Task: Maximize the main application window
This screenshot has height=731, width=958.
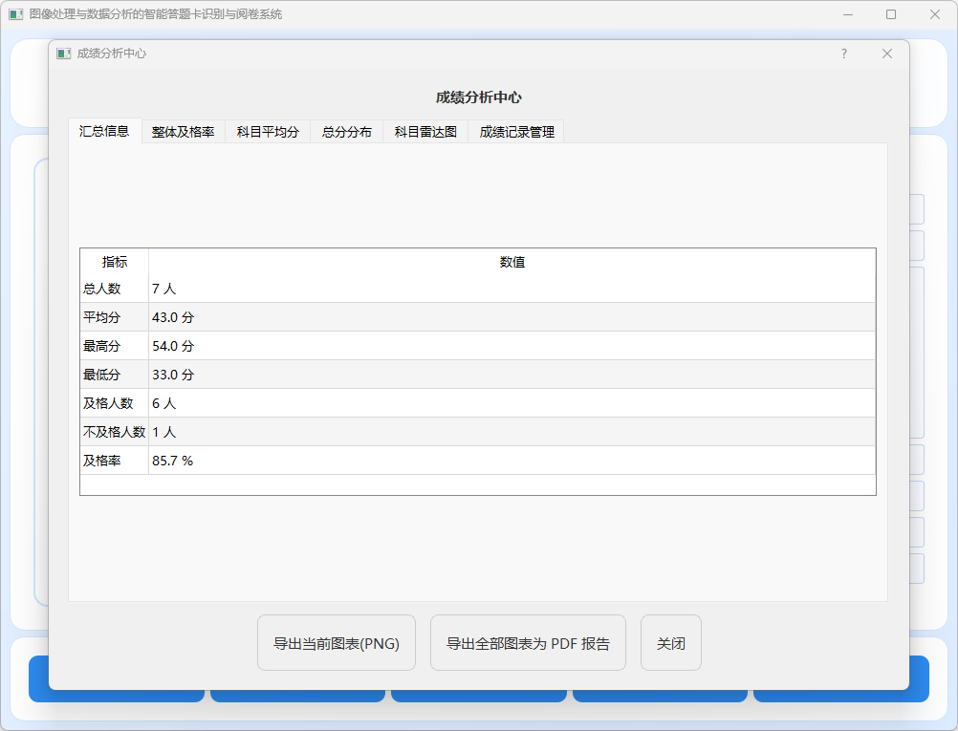Action: [x=891, y=14]
